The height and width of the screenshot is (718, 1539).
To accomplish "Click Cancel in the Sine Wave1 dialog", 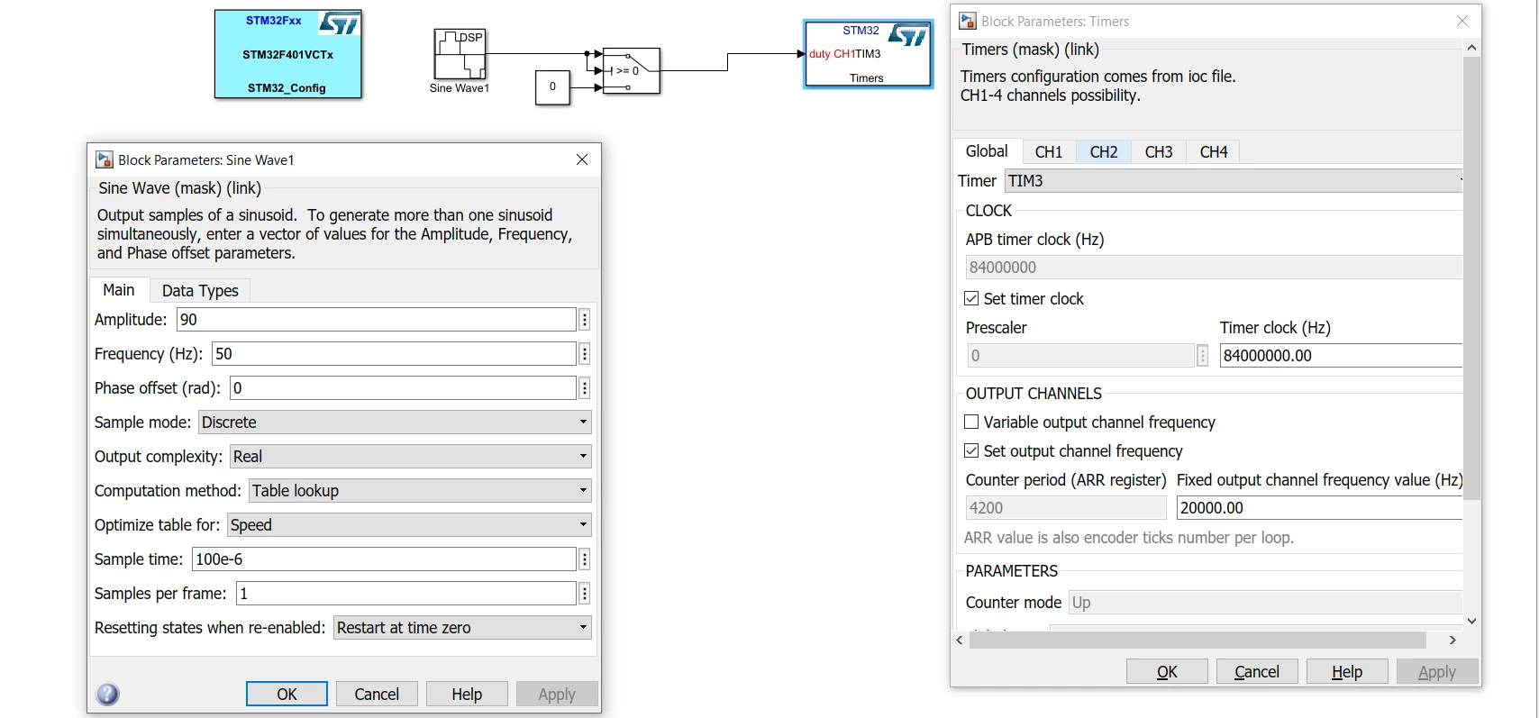I will [377, 694].
